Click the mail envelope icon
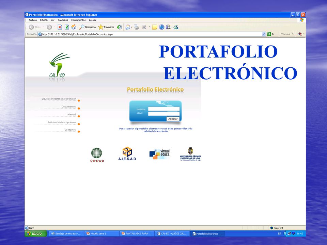Viewport: 327px width, 245px height. click(x=128, y=27)
